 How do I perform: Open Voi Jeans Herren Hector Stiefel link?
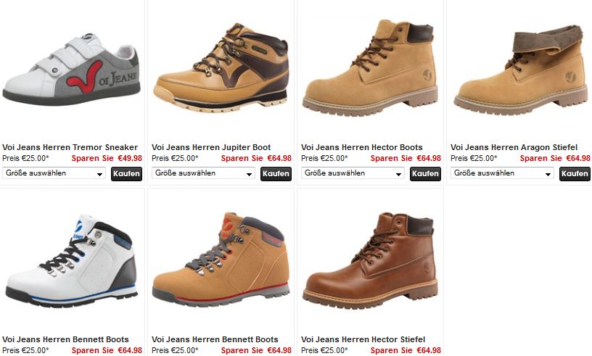point(363,339)
